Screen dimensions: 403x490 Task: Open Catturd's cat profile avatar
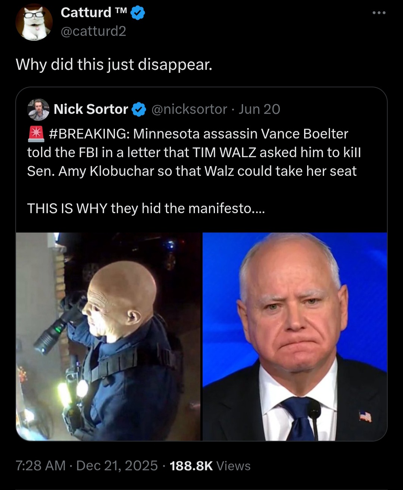coord(34,22)
